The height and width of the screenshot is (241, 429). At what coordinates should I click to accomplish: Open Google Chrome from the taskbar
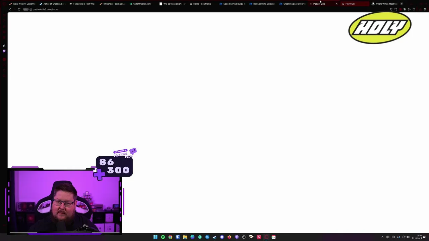[x=170, y=237]
